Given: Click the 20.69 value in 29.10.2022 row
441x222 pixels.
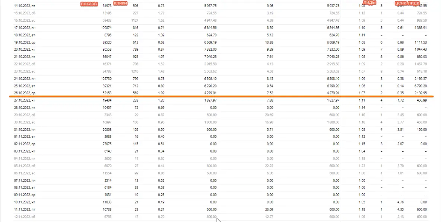Looking at the screenshot, I should pos(269,115).
